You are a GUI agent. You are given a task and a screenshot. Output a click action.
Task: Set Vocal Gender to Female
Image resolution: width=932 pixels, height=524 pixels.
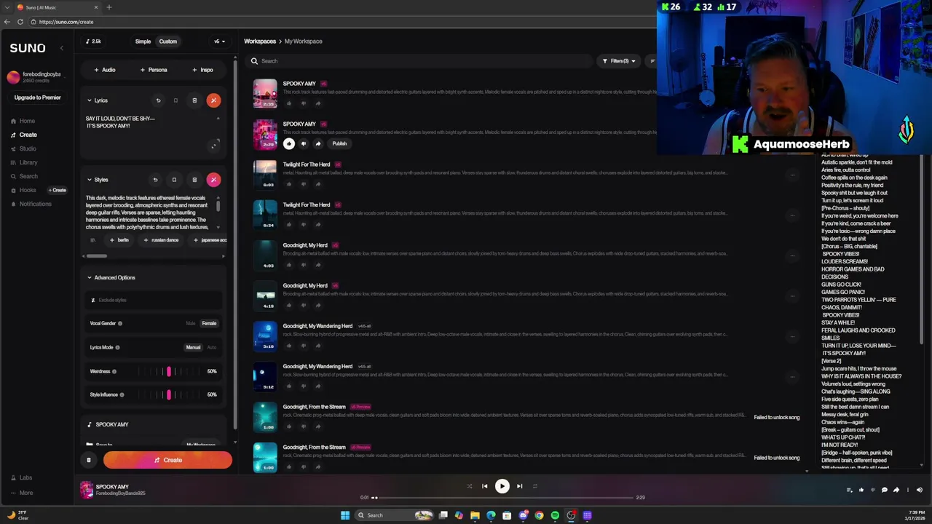tap(209, 323)
